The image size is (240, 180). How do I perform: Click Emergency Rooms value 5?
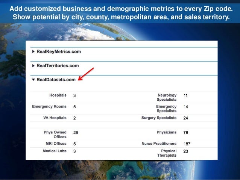(x=74, y=107)
